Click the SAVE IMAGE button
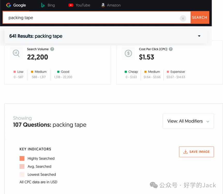Screen dimensions: 223x194 [196, 152]
